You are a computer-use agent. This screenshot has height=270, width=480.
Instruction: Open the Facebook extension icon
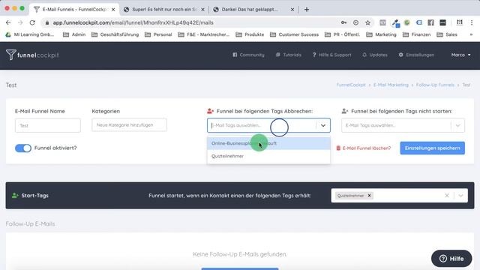(430, 22)
